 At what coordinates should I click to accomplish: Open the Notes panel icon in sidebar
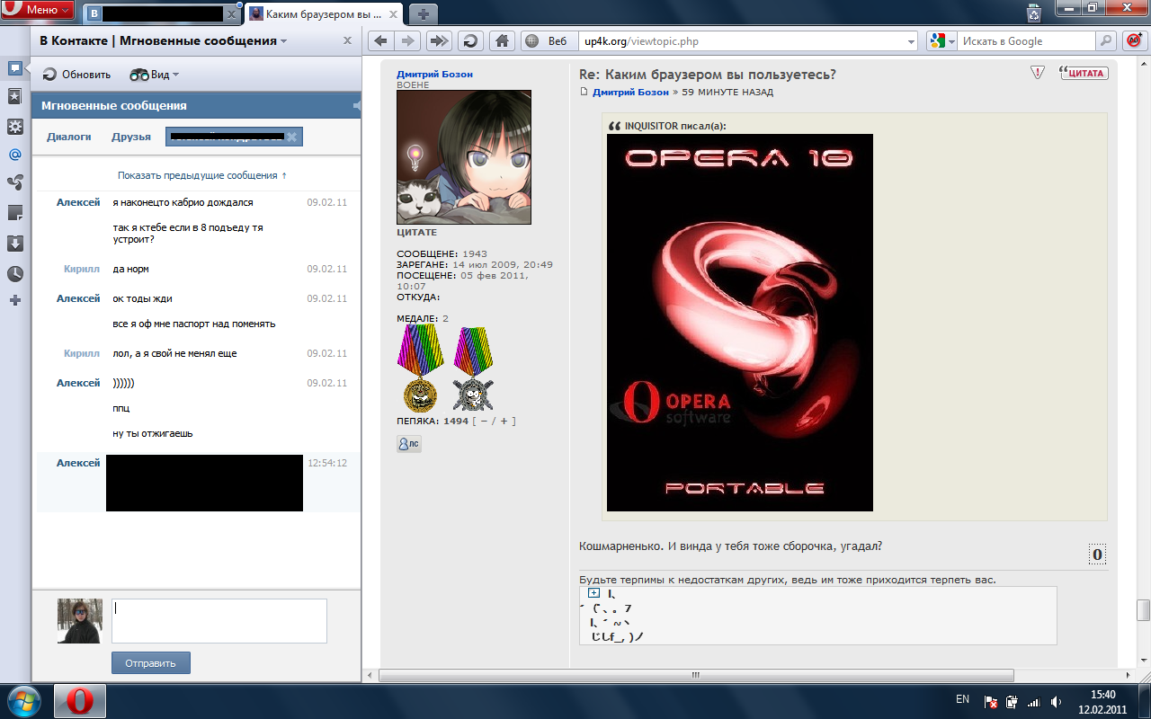tap(14, 213)
